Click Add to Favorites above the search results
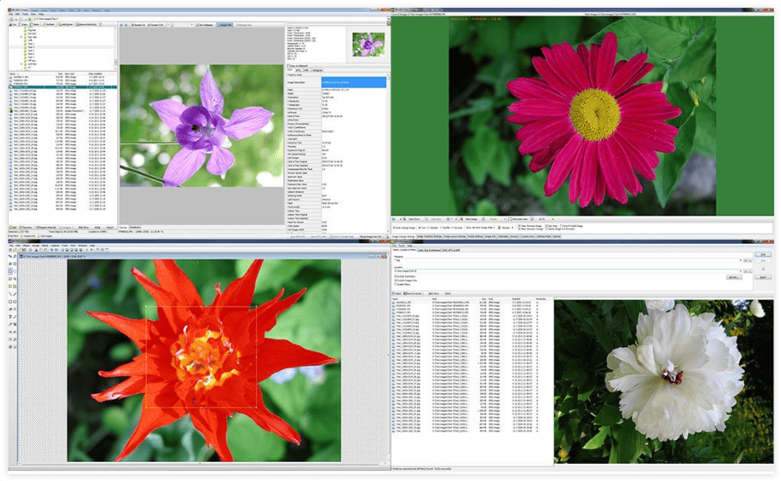781x481 pixels. pos(412,294)
